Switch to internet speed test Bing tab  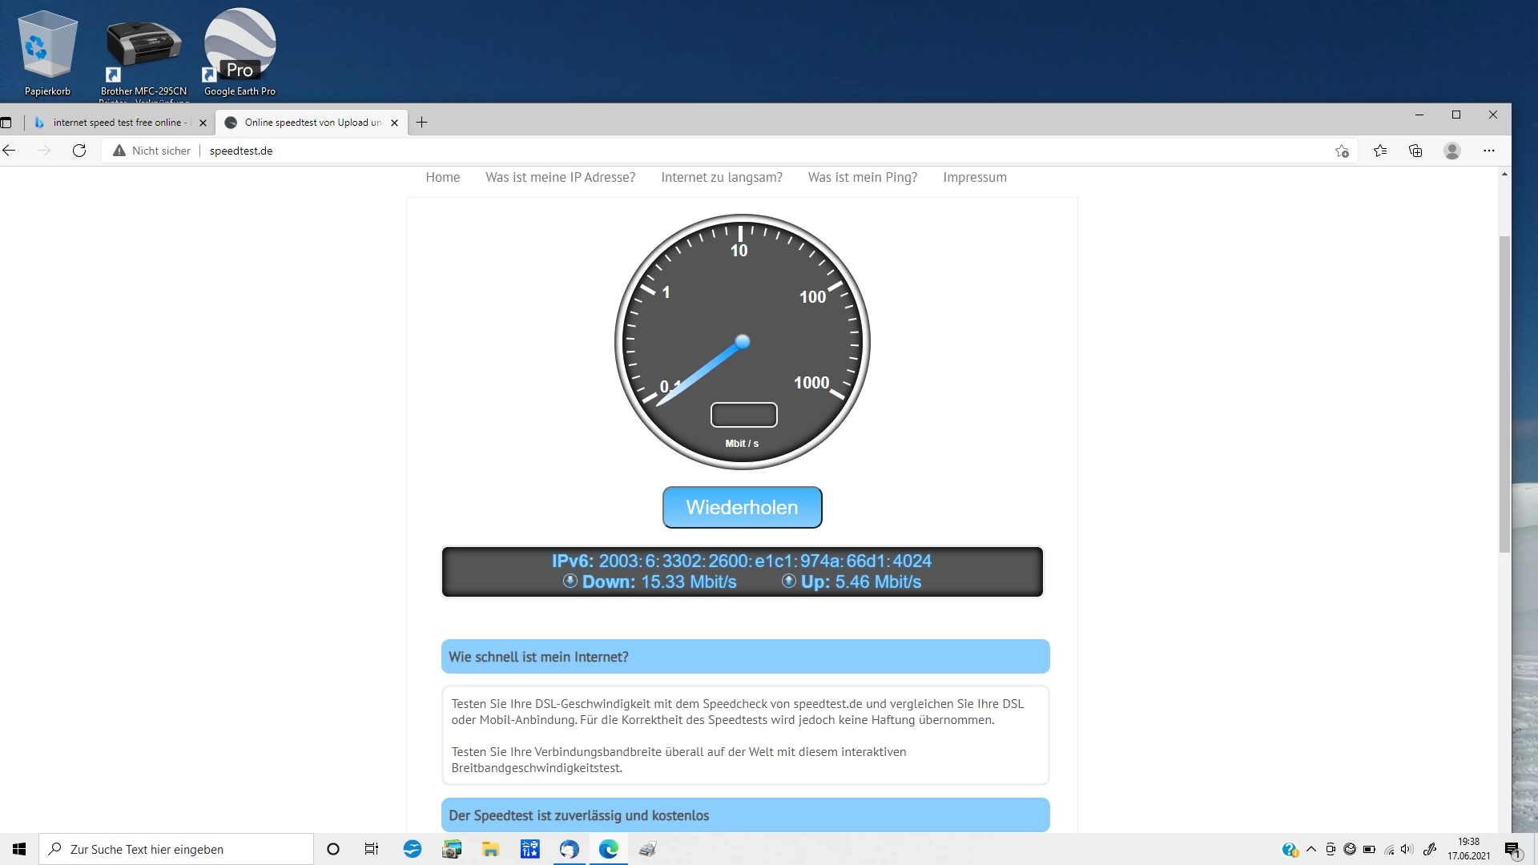point(116,123)
